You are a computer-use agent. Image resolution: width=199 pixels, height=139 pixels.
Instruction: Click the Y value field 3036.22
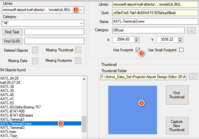167,40
